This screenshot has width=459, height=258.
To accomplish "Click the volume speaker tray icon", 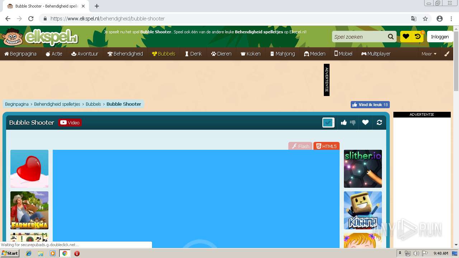I will [416, 253].
